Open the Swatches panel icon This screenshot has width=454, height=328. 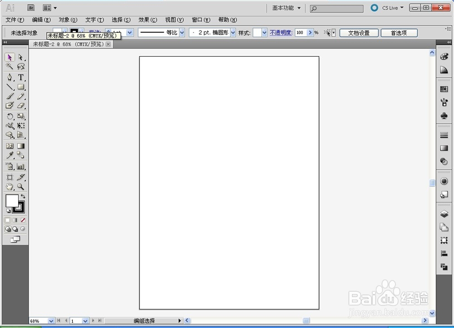444,89
